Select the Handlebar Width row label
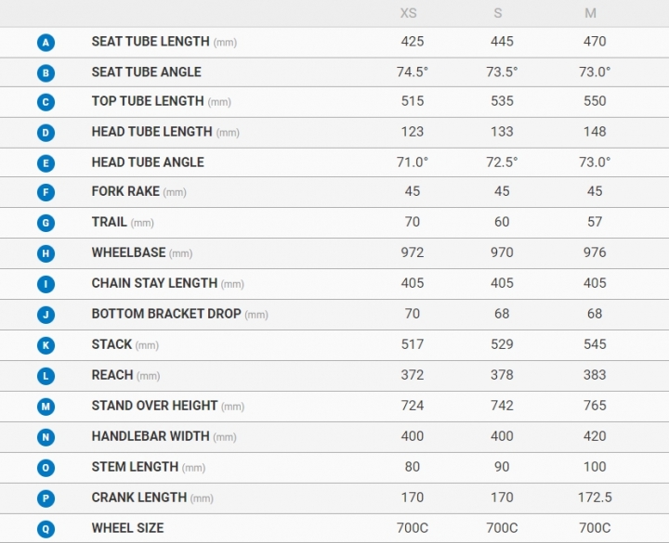The height and width of the screenshot is (543, 669). (x=164, y=436)
